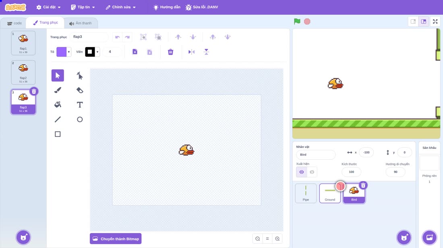
Task: Open the fill color dropdown arrow
Action: (68, 52)
